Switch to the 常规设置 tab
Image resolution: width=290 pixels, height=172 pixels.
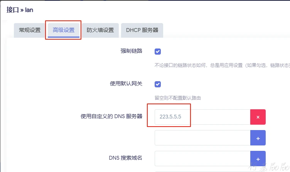point(30,30)
